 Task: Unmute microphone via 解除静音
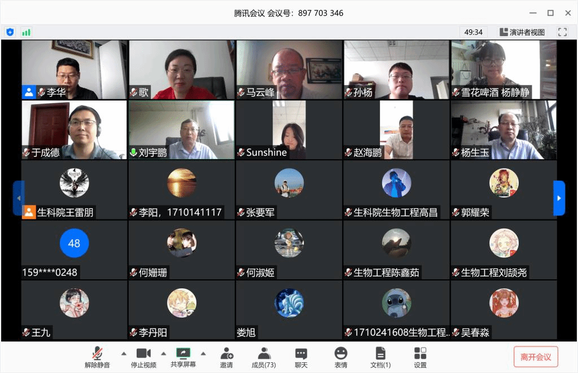click(x=97, y=357)
